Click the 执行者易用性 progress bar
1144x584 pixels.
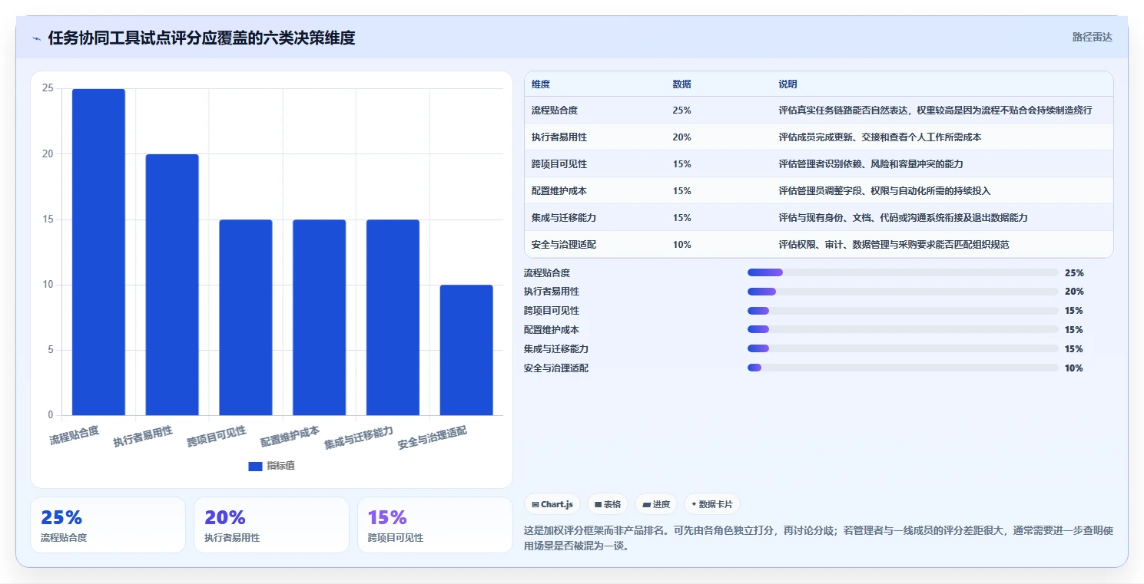click(903, 292)
